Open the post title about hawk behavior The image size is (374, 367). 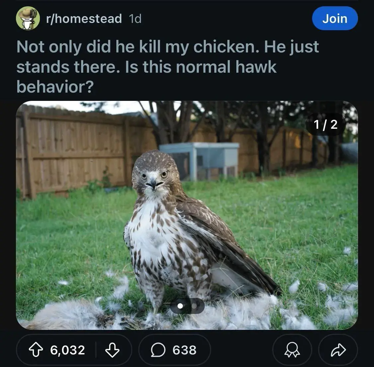tap(167, 66)
